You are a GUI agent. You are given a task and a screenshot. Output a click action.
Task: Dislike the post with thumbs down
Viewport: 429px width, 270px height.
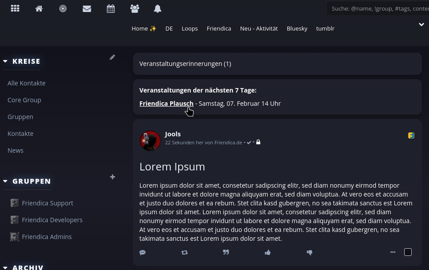pos(309,252)
